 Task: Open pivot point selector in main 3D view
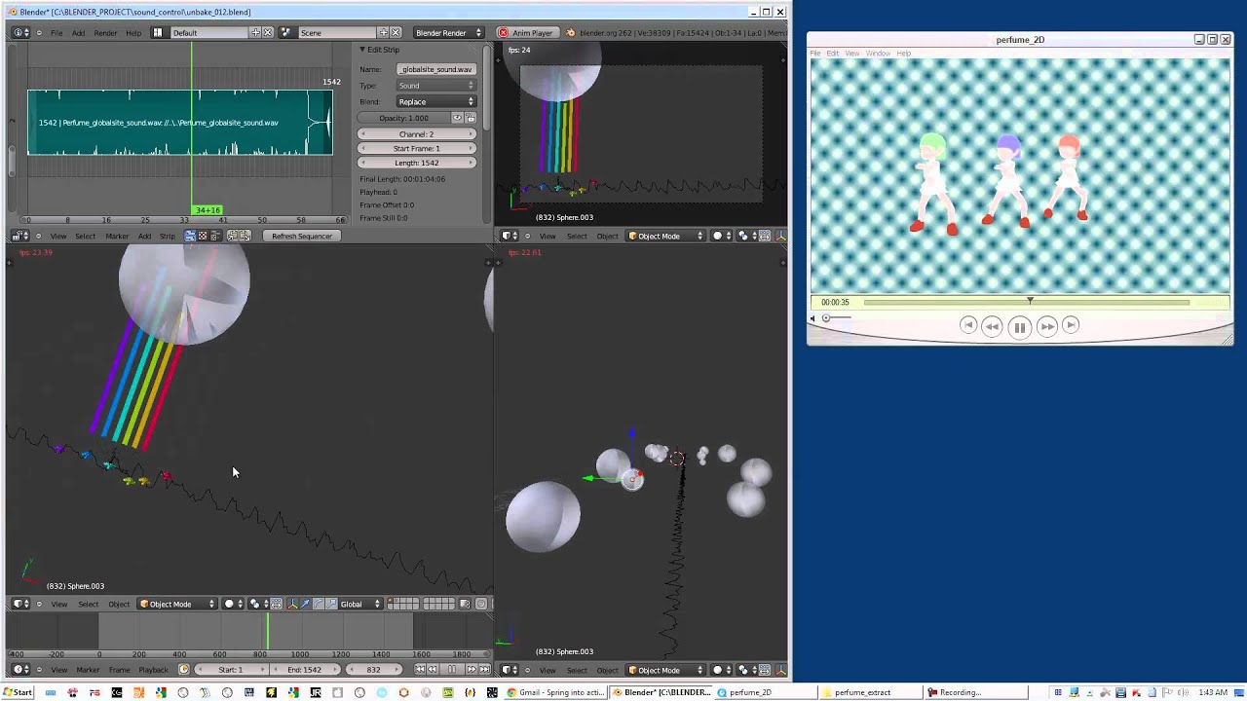258,604
